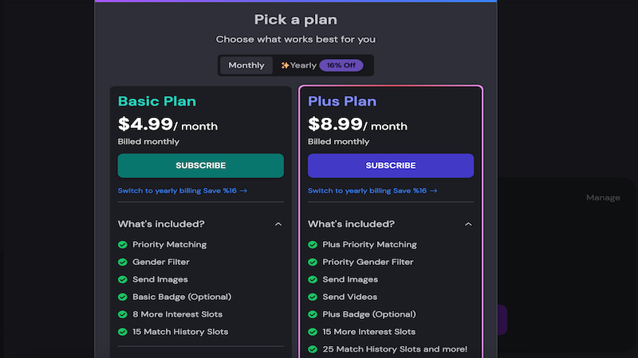Switch Basic Plan to yearly billing link
This screenshot has height=358, width=638.
[183, 191]
